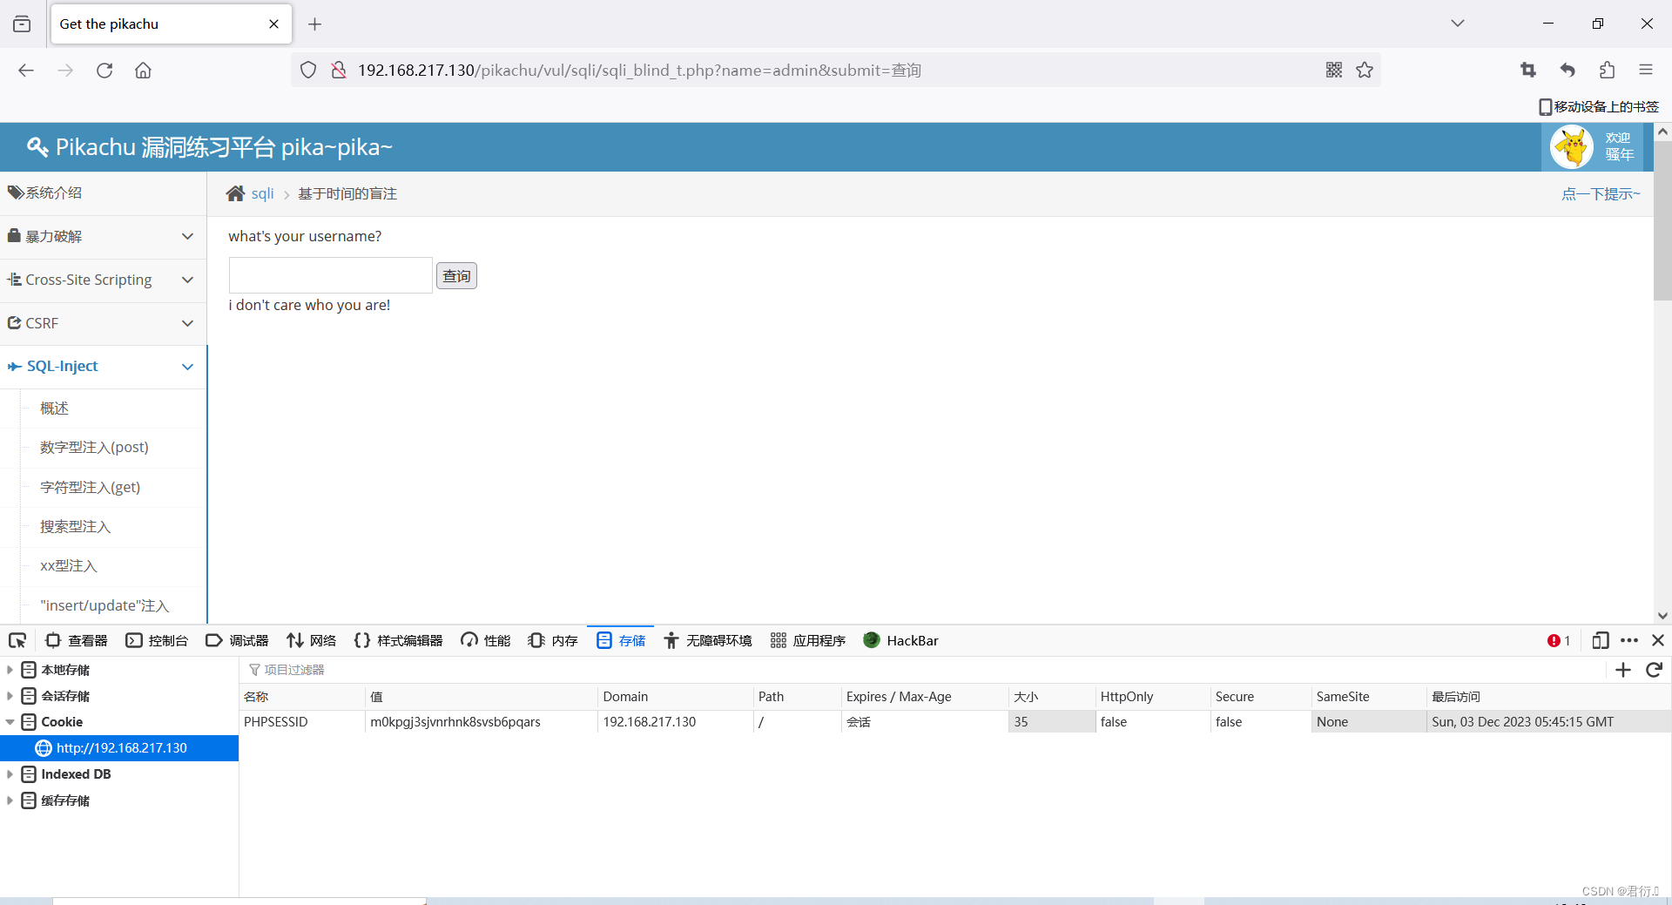
Task: Expand the 会话存储 tree node
Action: (10, 696)
